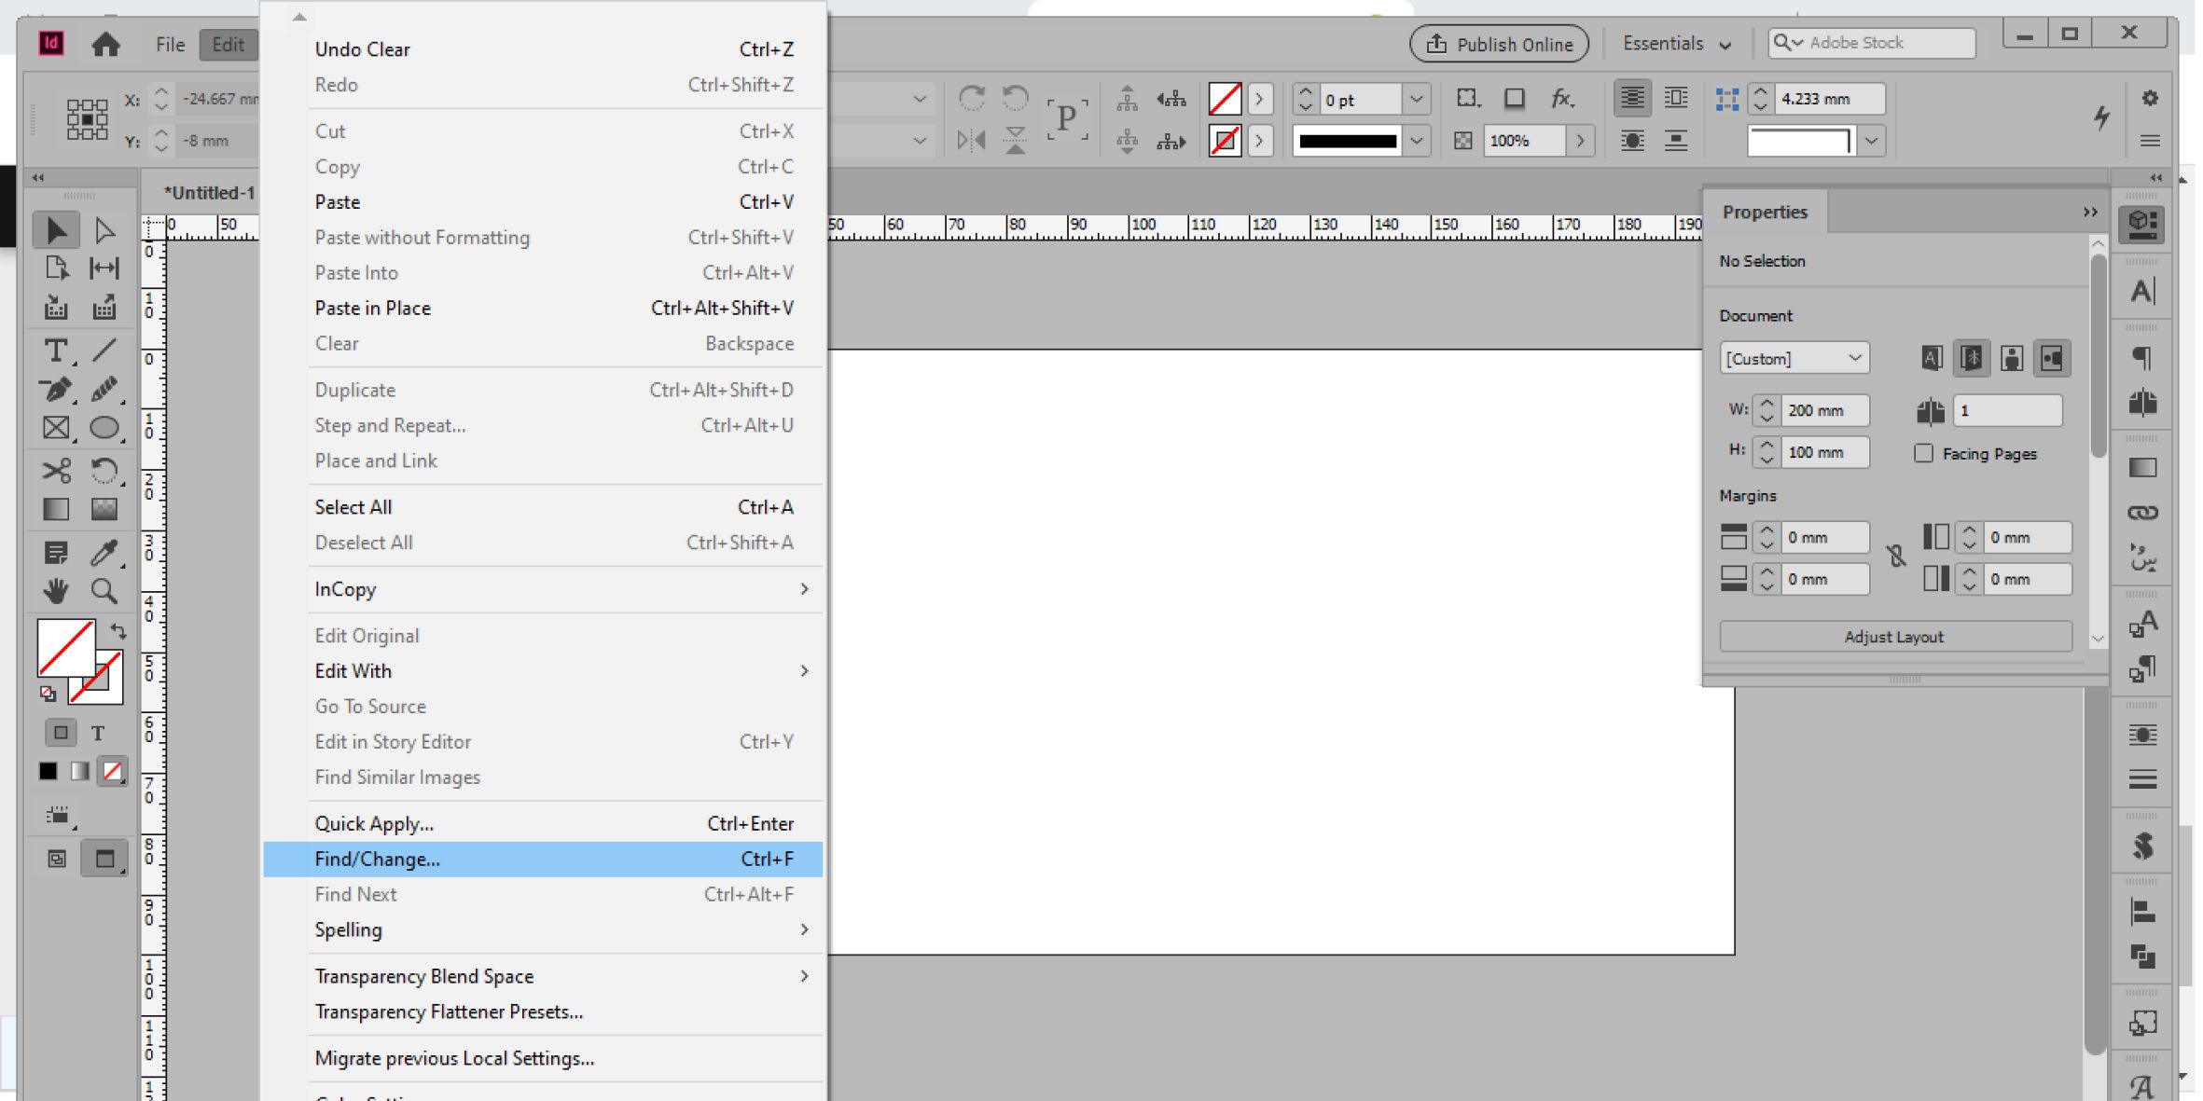Select the Scissors tool

coord(56,470)
